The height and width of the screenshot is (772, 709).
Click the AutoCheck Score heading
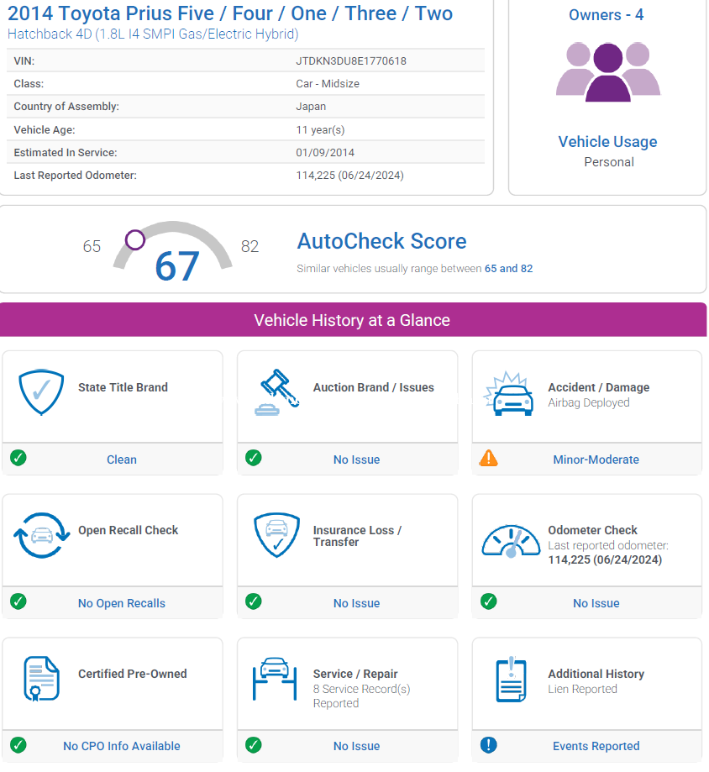tap(381, 241)
